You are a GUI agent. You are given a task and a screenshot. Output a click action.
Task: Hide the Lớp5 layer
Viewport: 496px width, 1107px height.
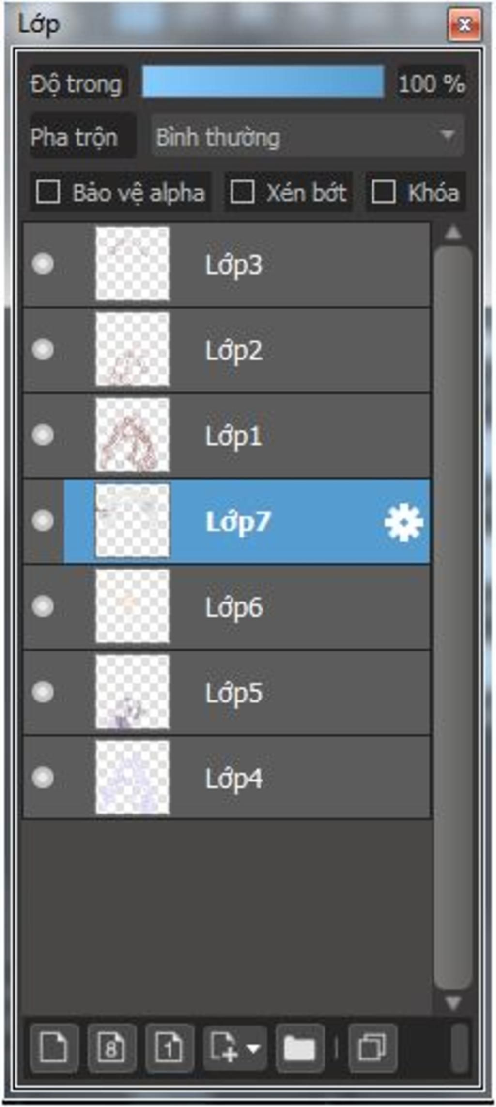43,692
